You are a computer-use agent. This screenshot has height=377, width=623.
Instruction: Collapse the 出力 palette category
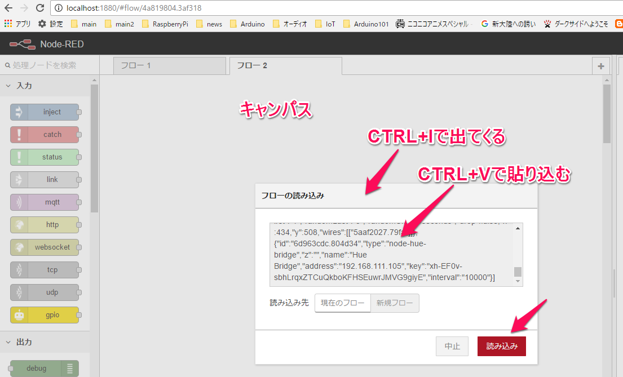8,342
